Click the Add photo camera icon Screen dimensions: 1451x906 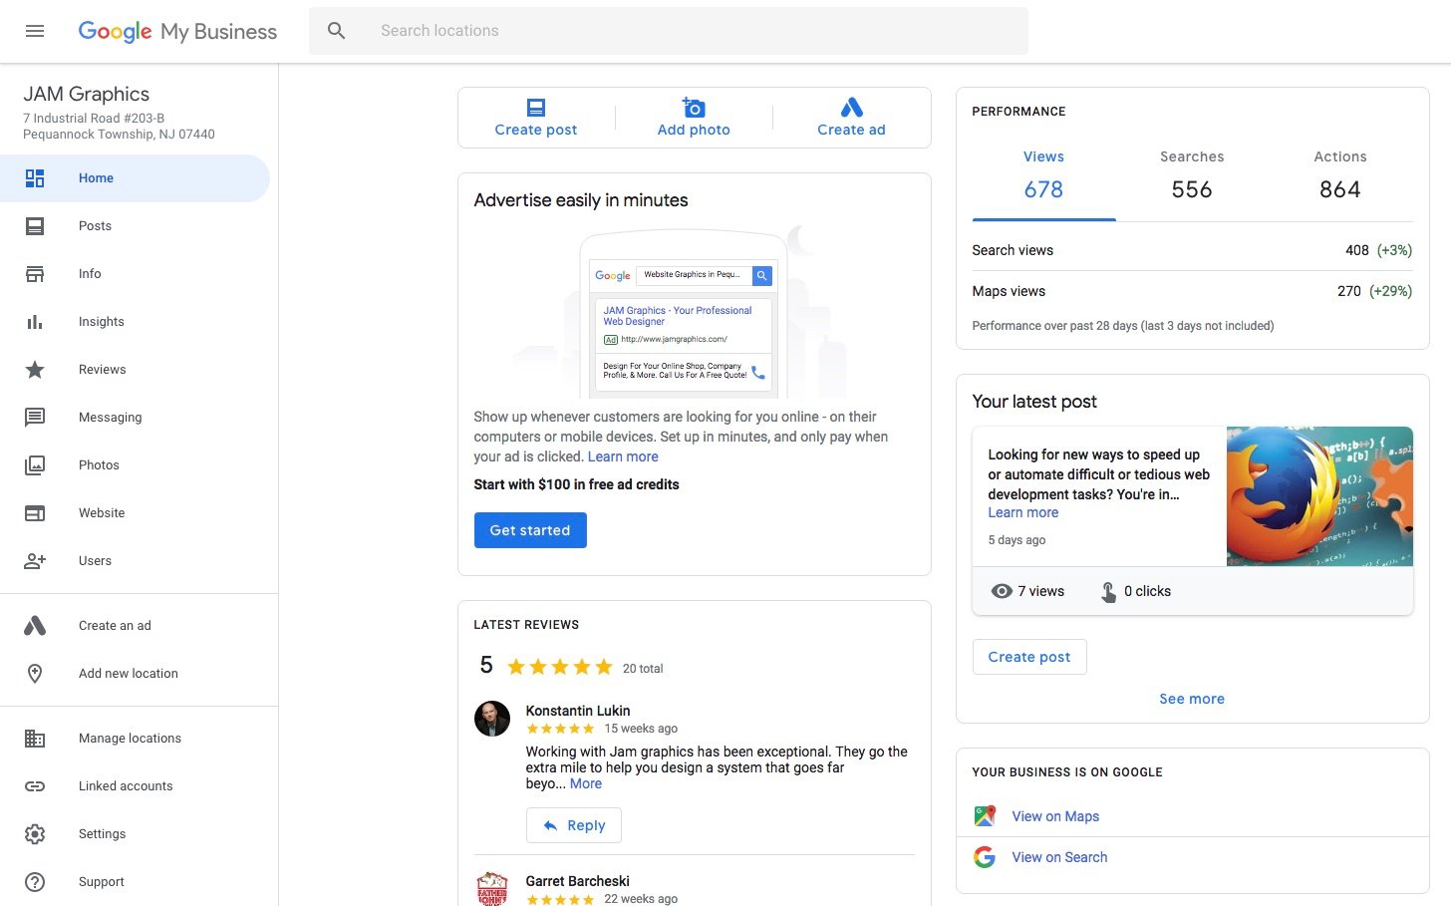click(x=694, y=108)
